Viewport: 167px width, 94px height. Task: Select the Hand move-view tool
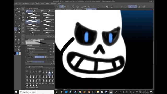click(19, 11)
